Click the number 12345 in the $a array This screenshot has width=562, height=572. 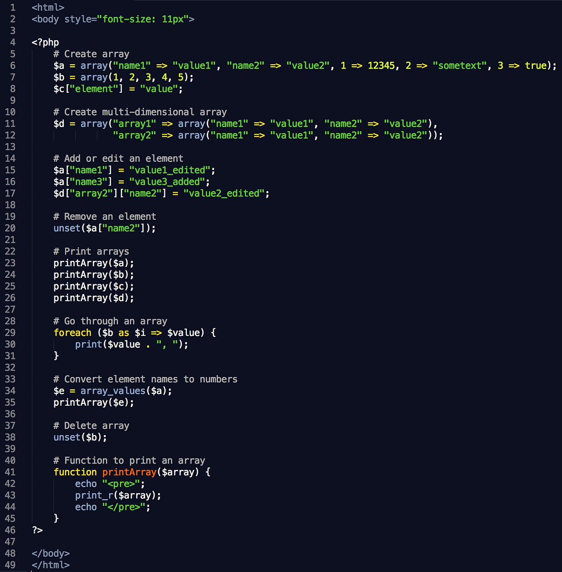381,66
